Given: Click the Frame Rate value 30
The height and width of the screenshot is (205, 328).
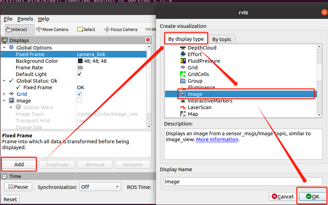Looking at the screenshot, I should [80, 68].
